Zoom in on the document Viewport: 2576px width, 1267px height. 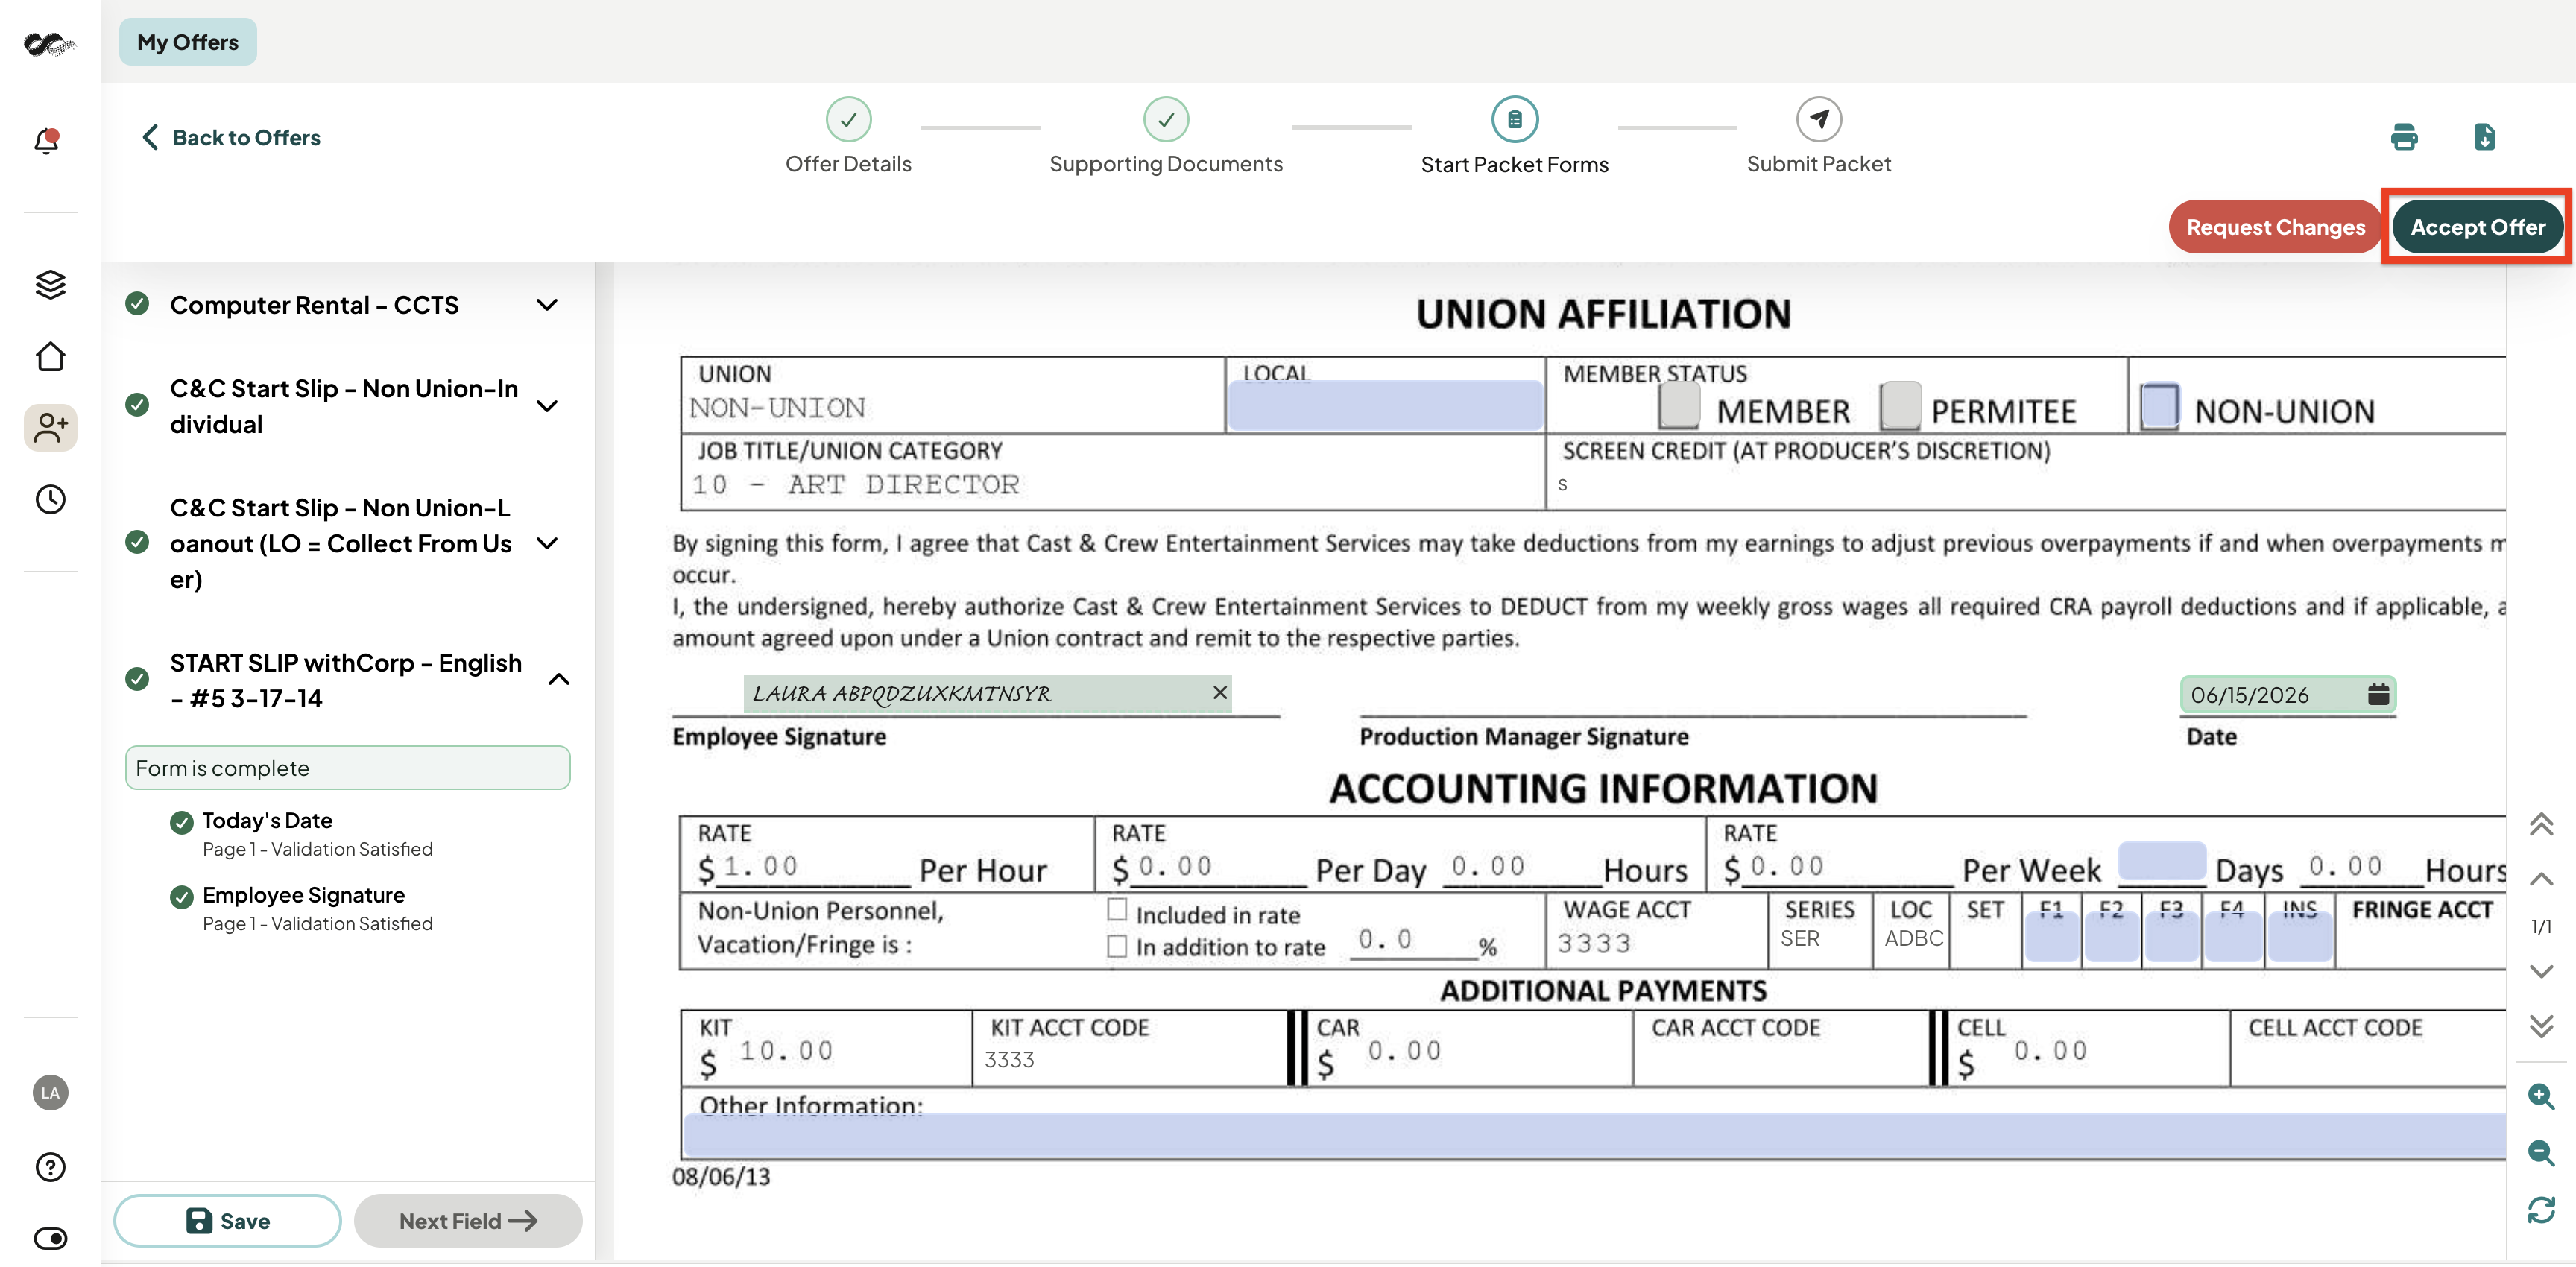(2541, 1096)
